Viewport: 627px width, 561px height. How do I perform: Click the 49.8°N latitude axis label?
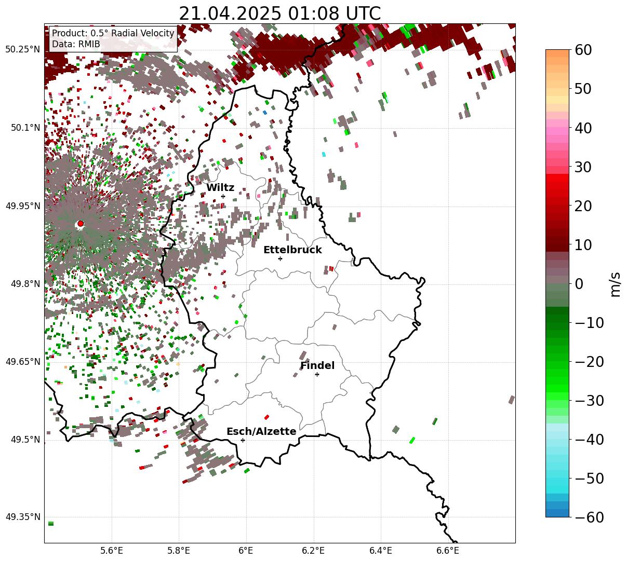click(x=23, y=284)
